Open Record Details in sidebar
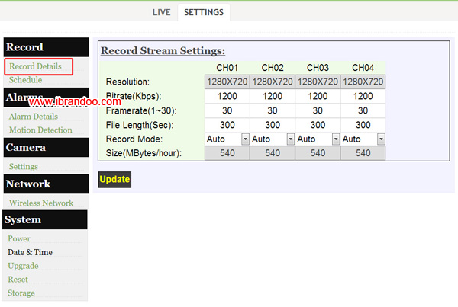The width and height of the screenshot is (458, 307). point(35,67)
